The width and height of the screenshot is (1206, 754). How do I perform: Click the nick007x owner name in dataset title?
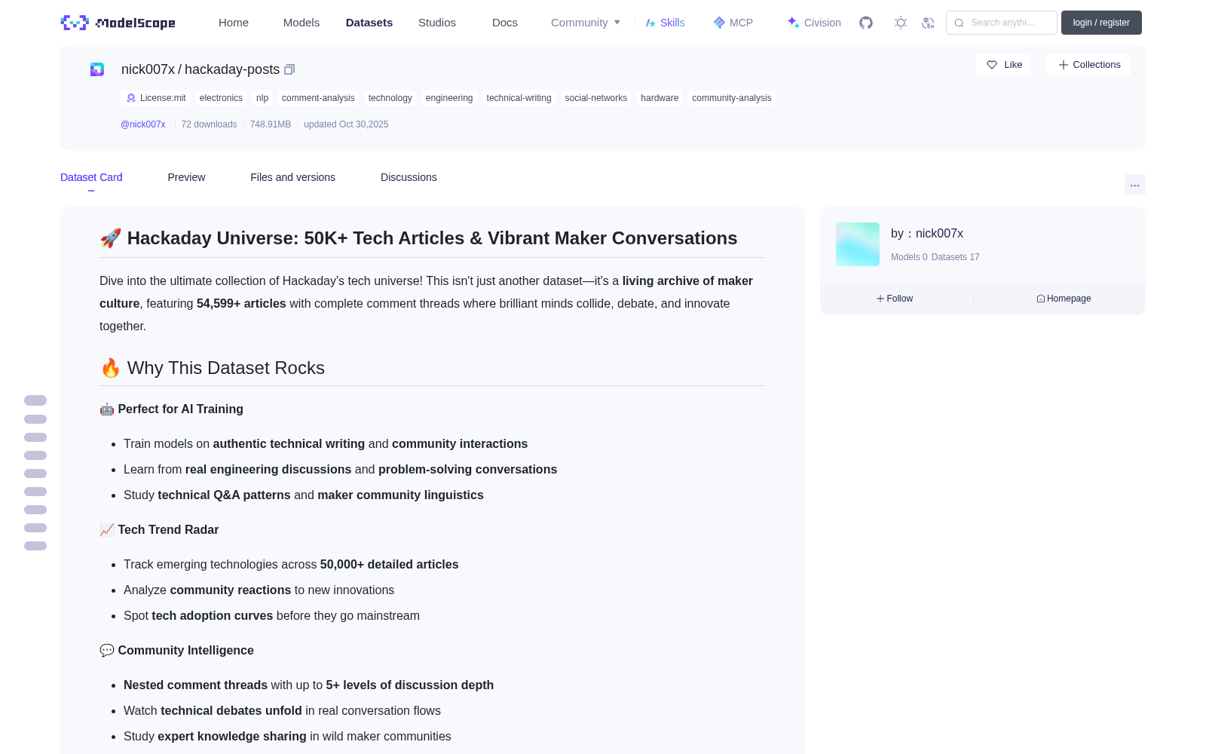[x=148, y=69]
